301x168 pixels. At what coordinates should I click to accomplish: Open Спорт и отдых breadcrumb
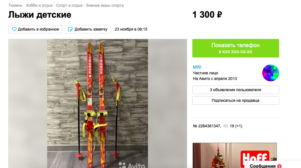point(69,5)
